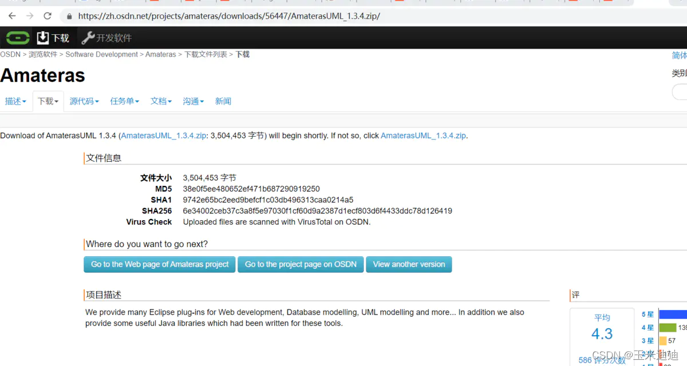Click Software Development breadcrumb link
687x366 pixels.
tap(102, 54)
